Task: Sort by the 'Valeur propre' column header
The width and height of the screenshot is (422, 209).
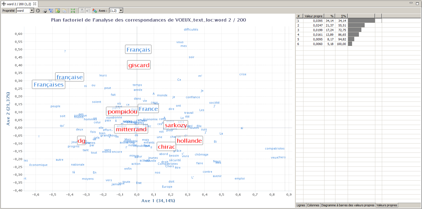Action: click(x=314, y=16)
